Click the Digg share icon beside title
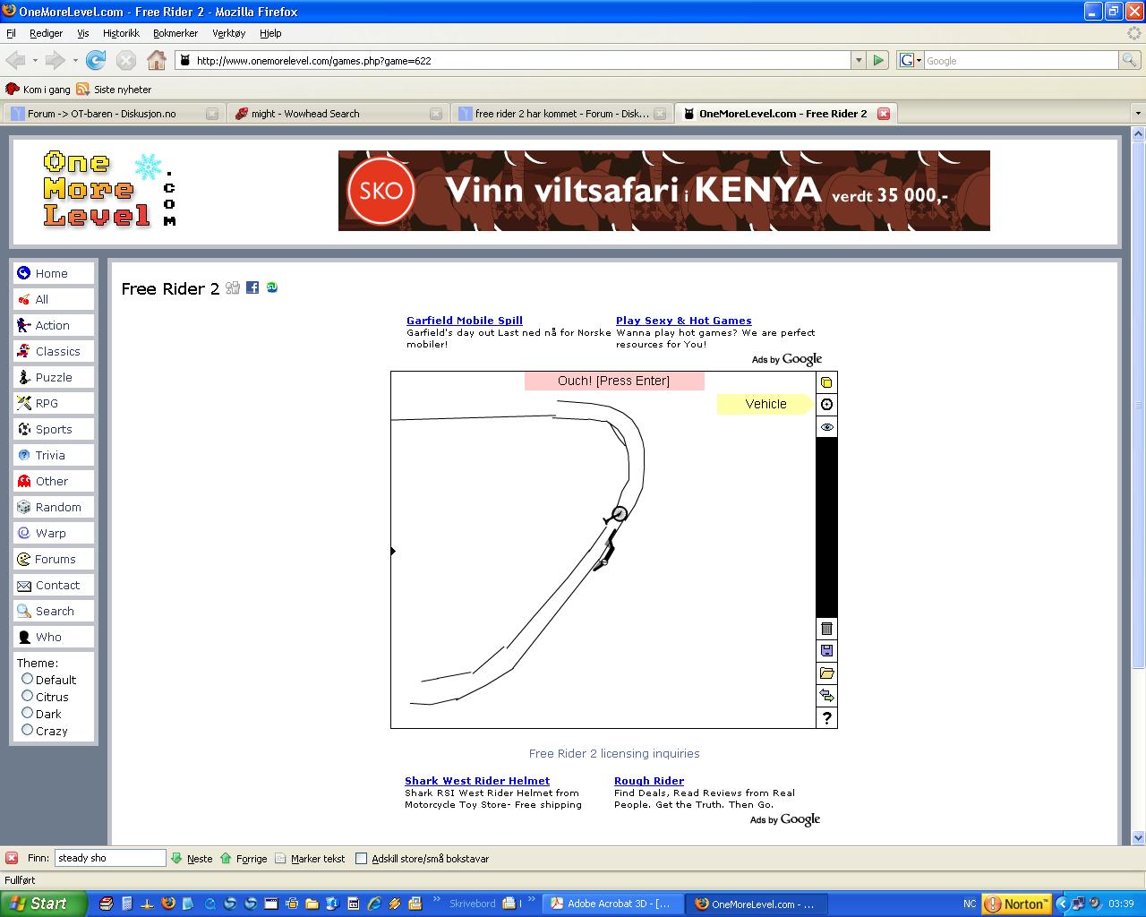This screenshot has width=1146, height=917. point(233,287)
